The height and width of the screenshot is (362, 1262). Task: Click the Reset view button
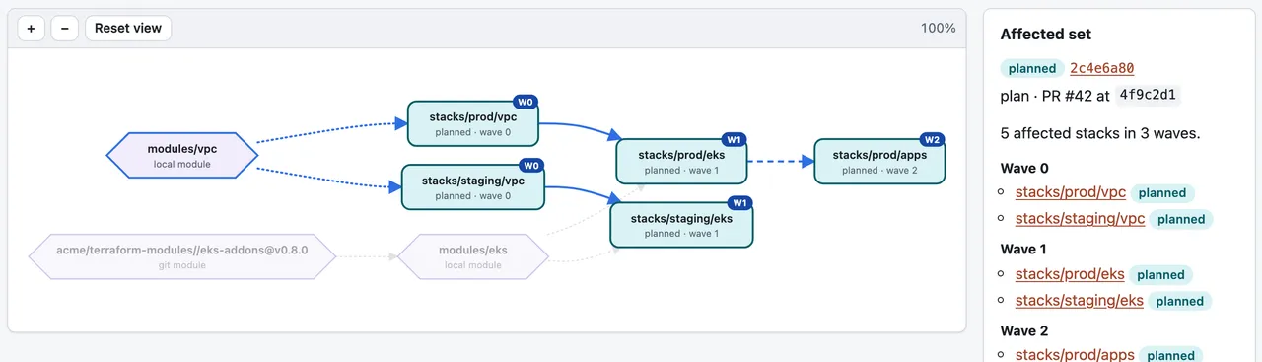click(x=128, y=29)
